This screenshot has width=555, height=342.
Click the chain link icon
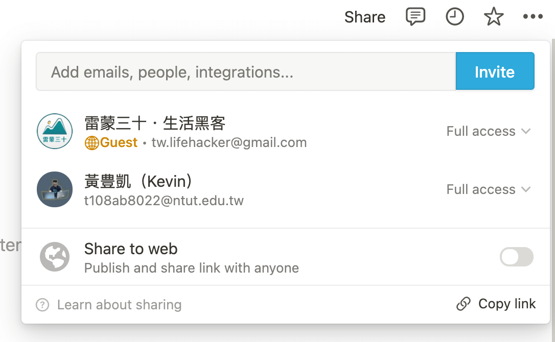click(464, 304)
